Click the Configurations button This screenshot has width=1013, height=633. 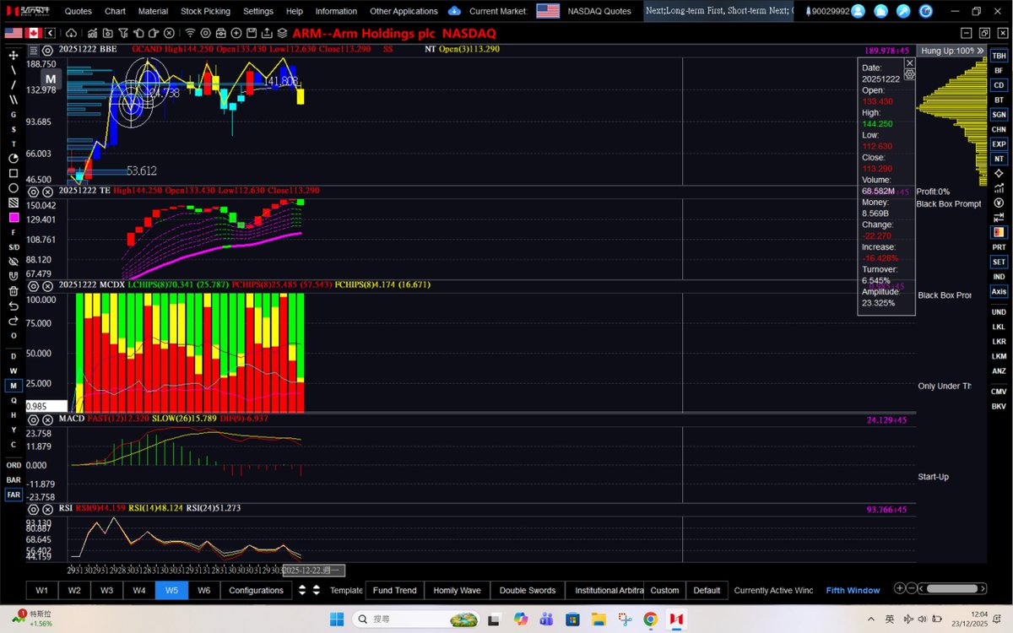[256, 590]
